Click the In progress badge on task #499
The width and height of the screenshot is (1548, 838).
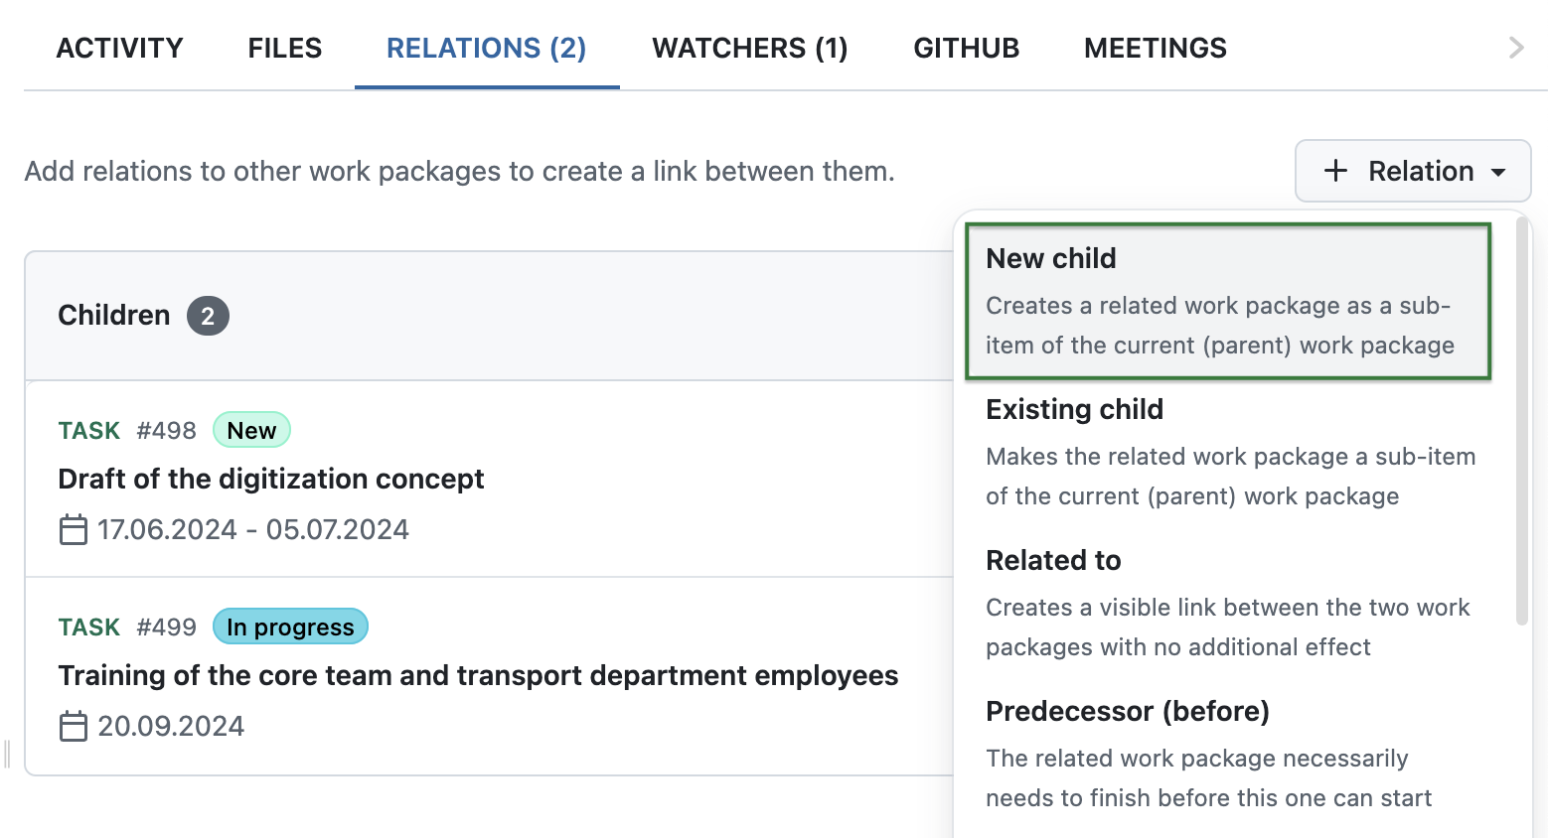290,626
